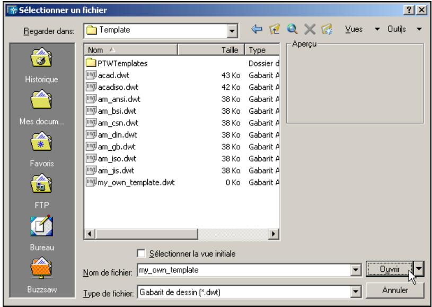The width and height of the screenshot is (432, 307).
Task: Open the FTP sidebar location
Action: [x=41, y=192]
